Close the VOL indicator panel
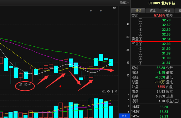The width and height of the screenshot is (181, 118). pyautogui.click(x=116, y=92)
